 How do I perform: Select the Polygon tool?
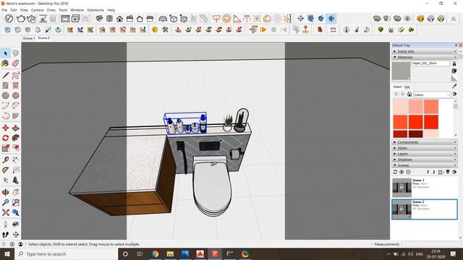pyautogui.click(x=15, y=95)
